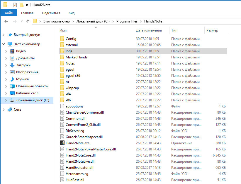Viewport: 241px width, 184px height.
Task: Click the HudBase.dll file icon
Action: tap(62, 180)
